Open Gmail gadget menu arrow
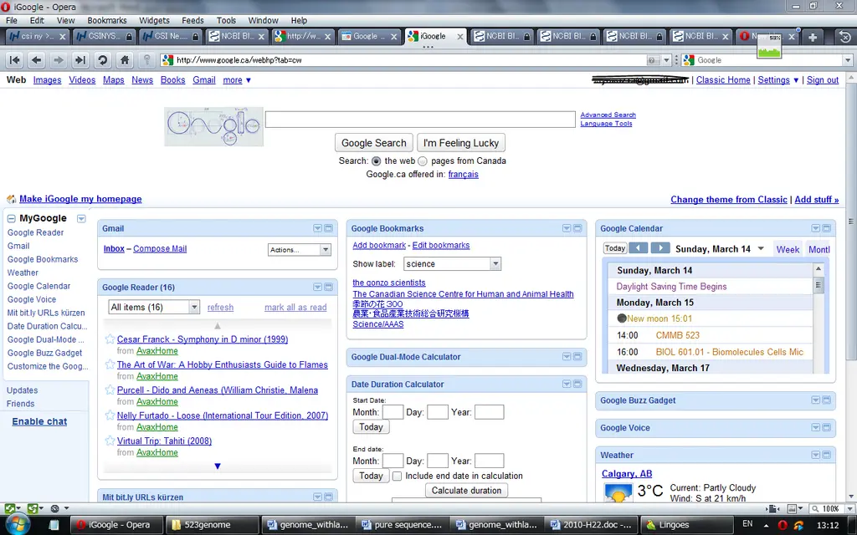This screenshot has height=535, width=857. pyautogui.click(x=317, y=228)
